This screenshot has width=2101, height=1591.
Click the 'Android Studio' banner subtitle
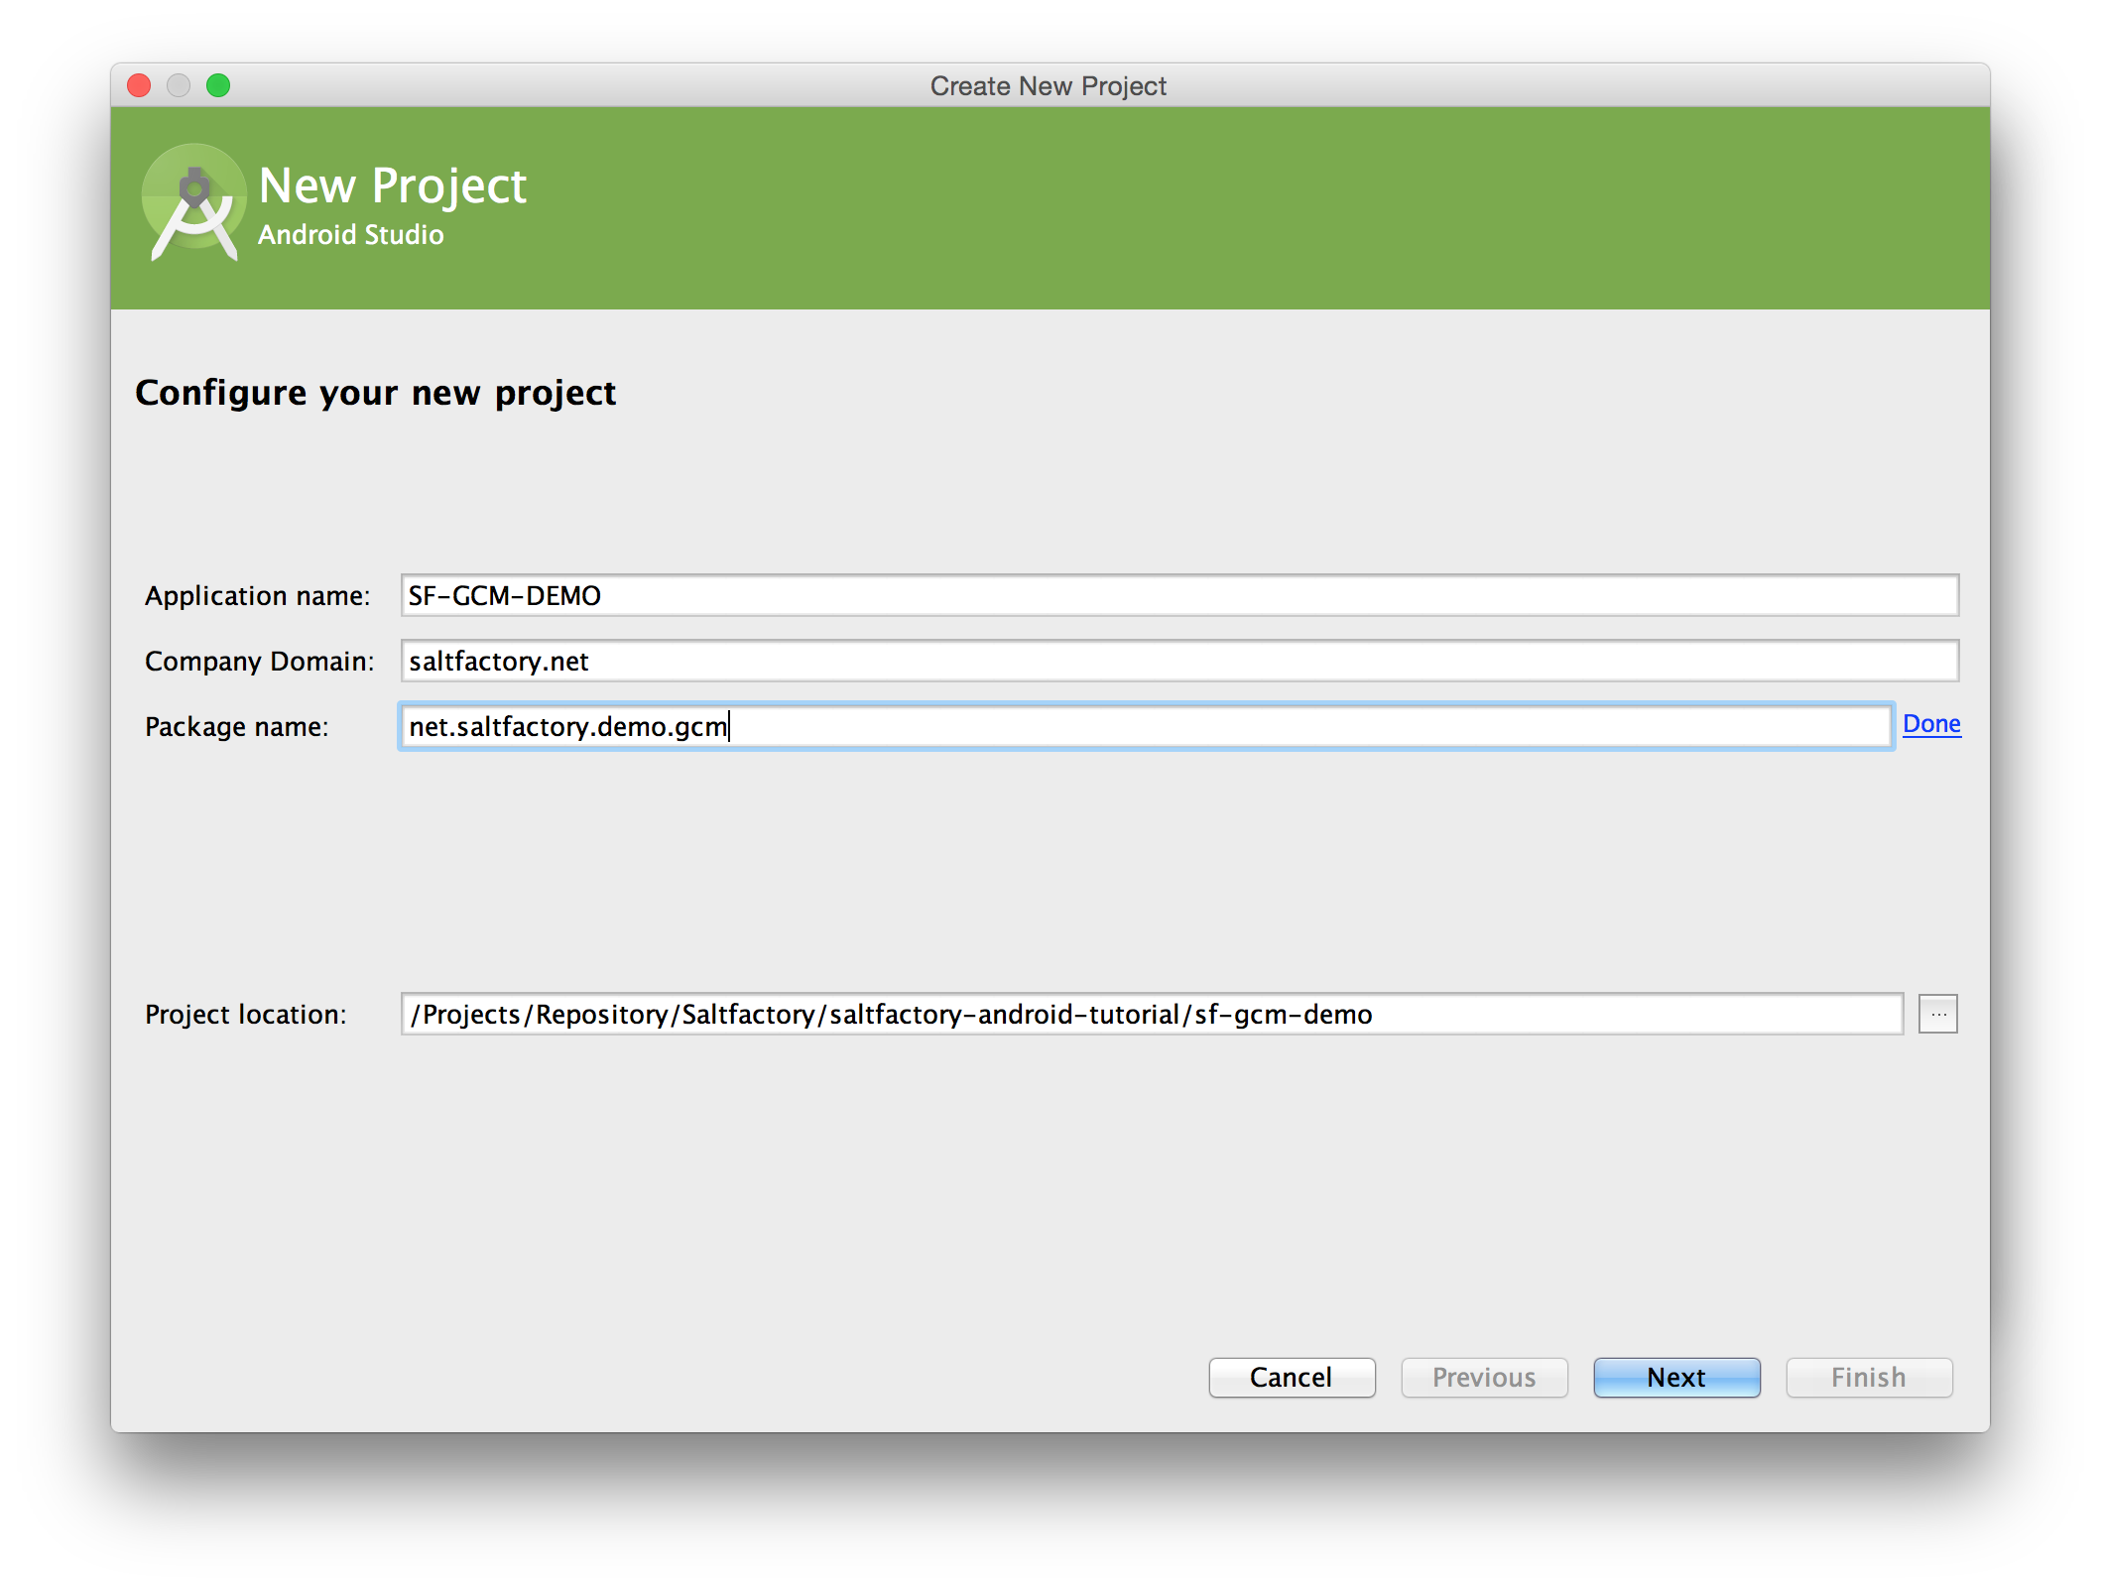351,235
